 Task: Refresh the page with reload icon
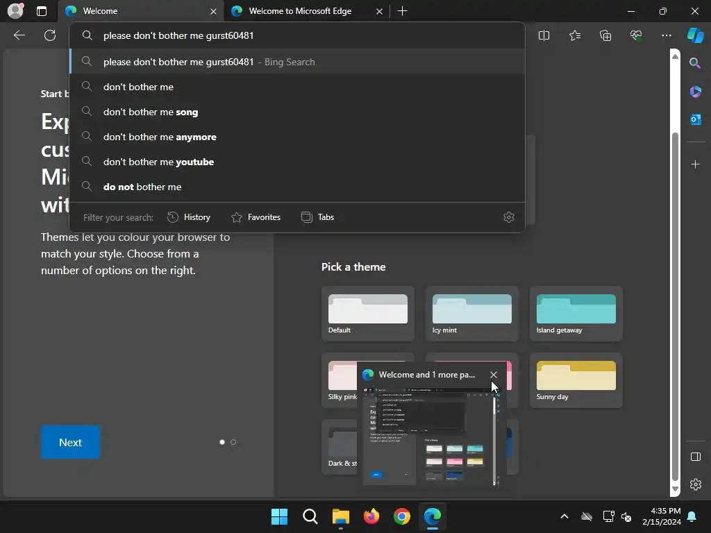(50, 35)
